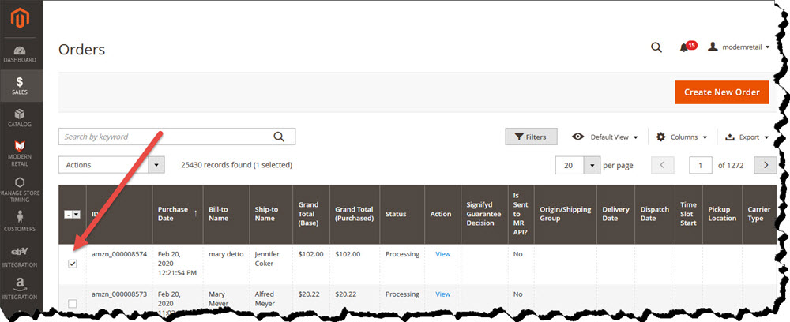The image size is (790, 322).
Task: Click the keyword search magnifier button
Action: (x=279, y=137)
